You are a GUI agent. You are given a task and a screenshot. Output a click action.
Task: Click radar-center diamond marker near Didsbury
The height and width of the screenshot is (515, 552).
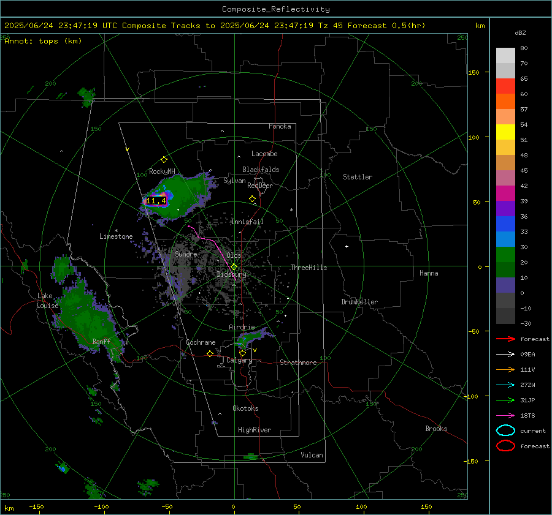click(234, 267)
